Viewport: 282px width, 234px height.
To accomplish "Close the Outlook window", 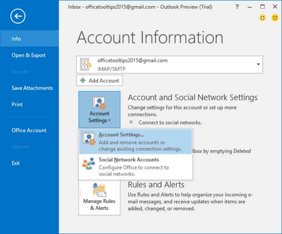I will click(x=275, y=7).
